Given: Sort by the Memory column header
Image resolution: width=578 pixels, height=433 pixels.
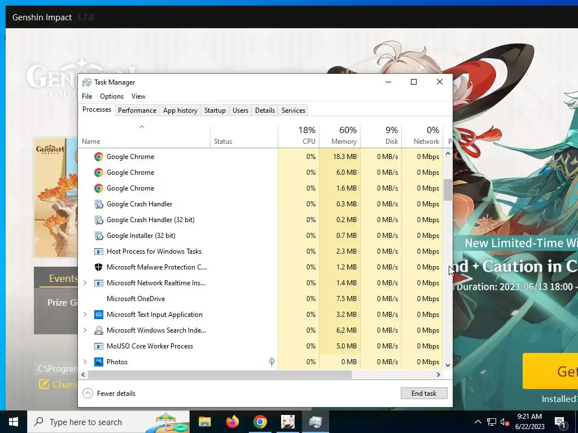Looking at the screenshot, I should pos(340,136).
